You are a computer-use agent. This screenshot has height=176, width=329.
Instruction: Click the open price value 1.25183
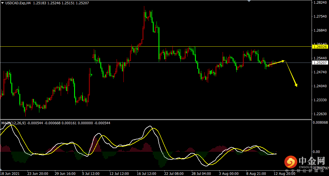pos(40,3)
